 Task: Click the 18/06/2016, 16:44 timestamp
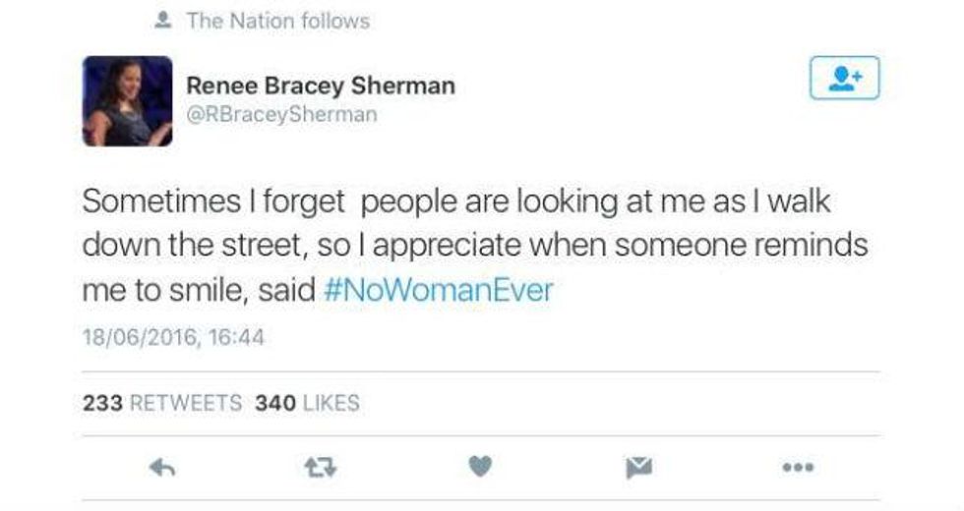click(173, 337)
